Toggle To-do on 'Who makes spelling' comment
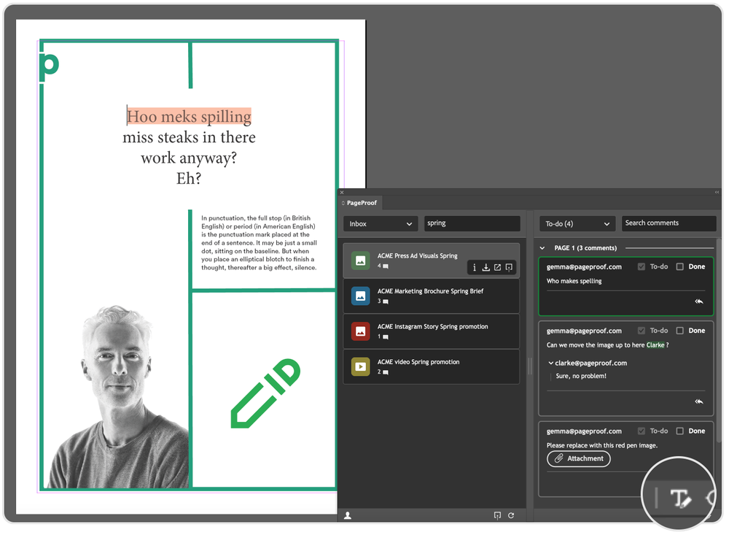Viewport: 729px width, 543px height. point(642,266)
